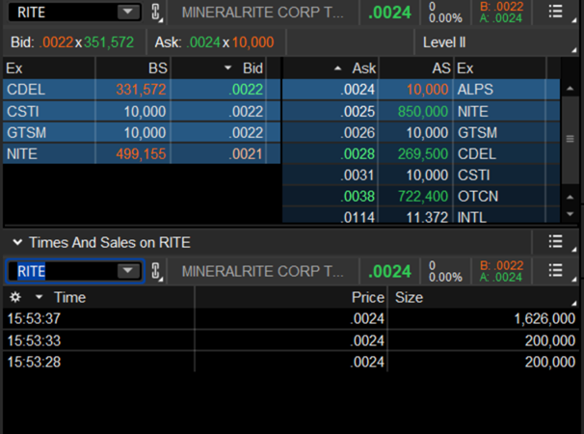The width and height of the screenshot is (584, 434).
Task: Select the NITE ask row at .0025
Action: coord(421,111)
